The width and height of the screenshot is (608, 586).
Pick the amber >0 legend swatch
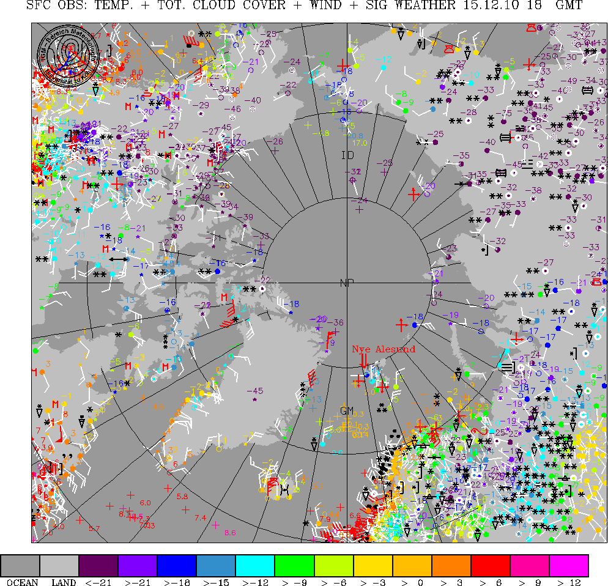[412, 565]
